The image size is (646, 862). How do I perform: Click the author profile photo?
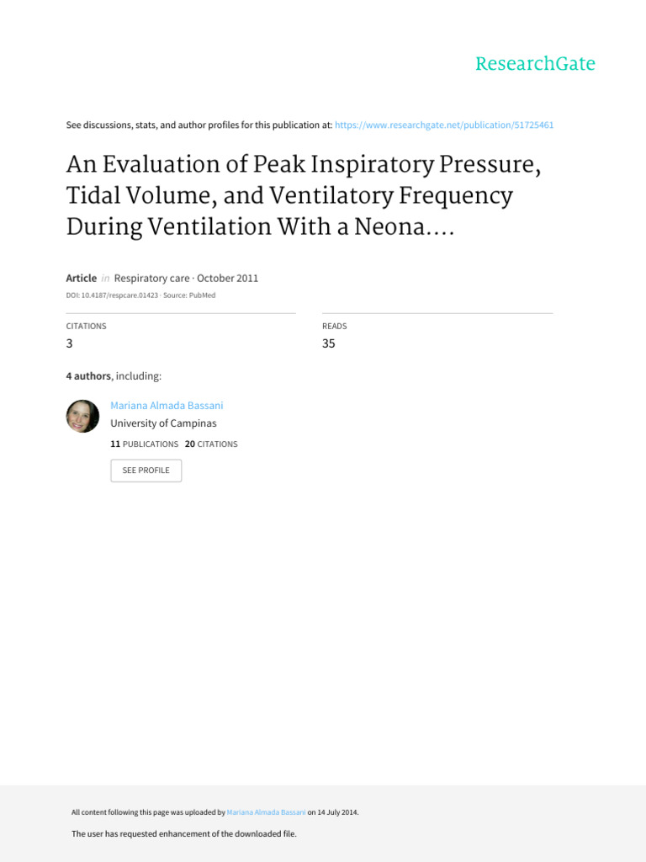[82, 416]
